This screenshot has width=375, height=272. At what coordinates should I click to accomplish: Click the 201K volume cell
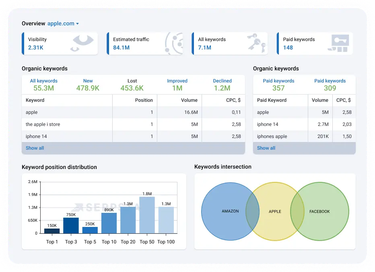click(x=323, y=136)
